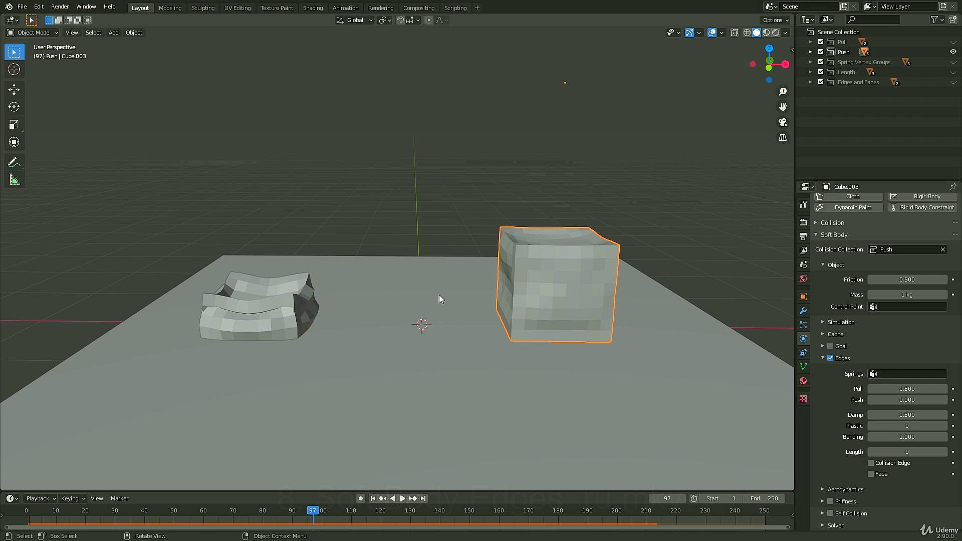Open the Modifier properties tab
This screenshot has width=962, height=541.
(x=803, y=311)
